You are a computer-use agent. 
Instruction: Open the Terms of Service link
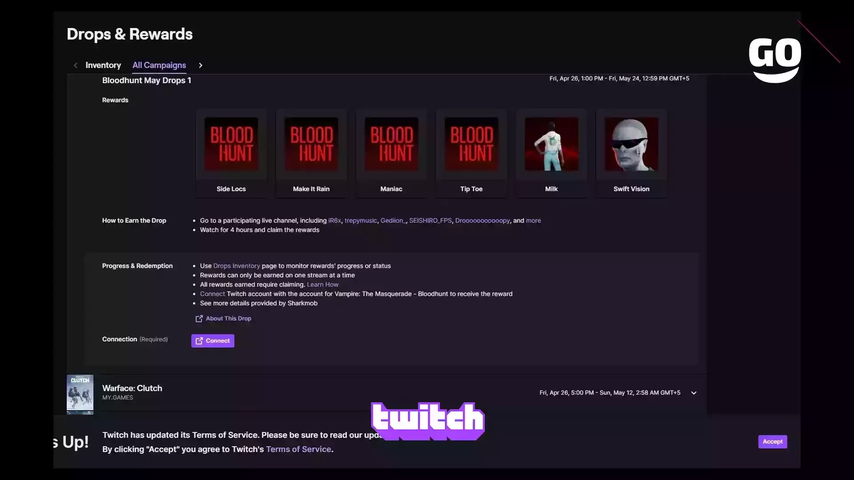coord(298,449)
